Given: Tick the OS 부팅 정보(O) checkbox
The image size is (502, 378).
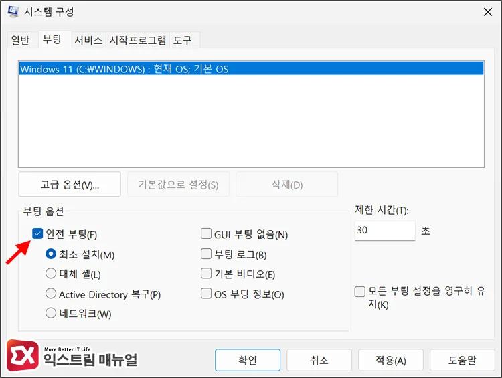Looking at the screenshot, I should click(x=206, y=294).
